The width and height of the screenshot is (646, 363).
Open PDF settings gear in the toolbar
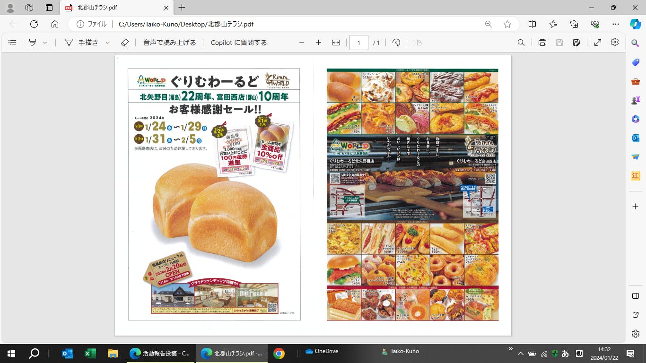pos(615,43)
